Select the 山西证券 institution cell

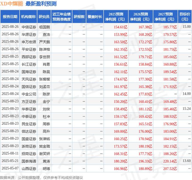(x=29, y=169)
